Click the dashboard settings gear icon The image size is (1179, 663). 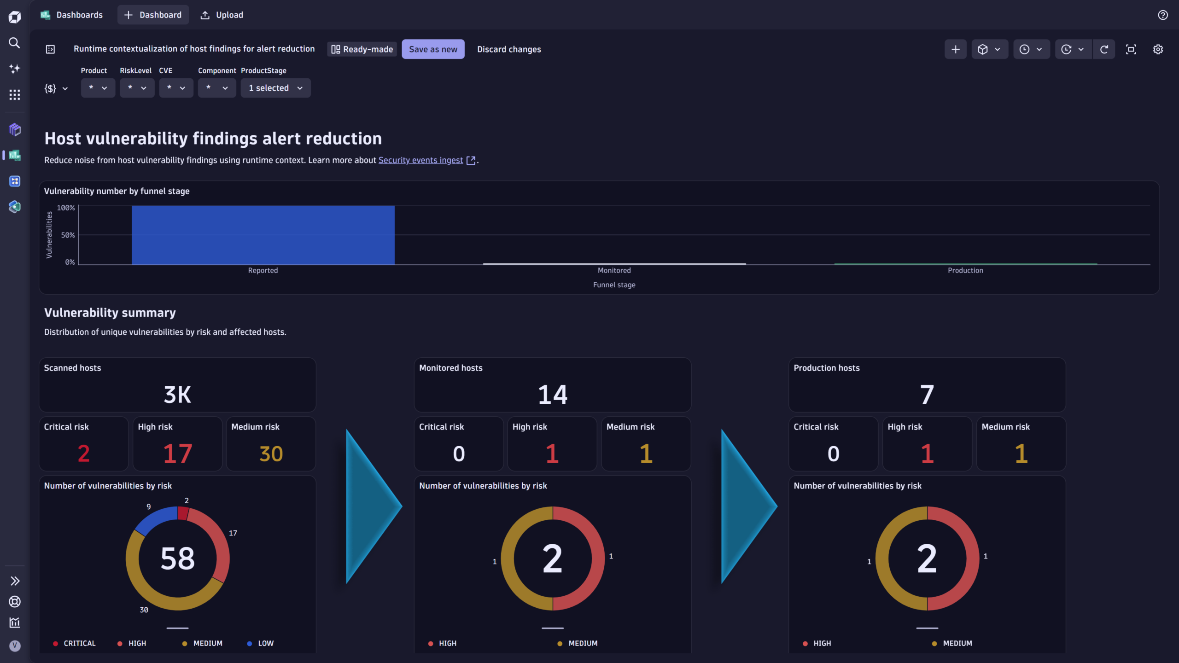pyautogui.click(x=1158, y=49)
